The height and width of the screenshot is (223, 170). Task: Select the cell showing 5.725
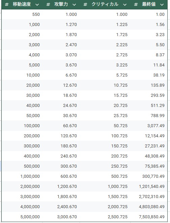point(105,75)
